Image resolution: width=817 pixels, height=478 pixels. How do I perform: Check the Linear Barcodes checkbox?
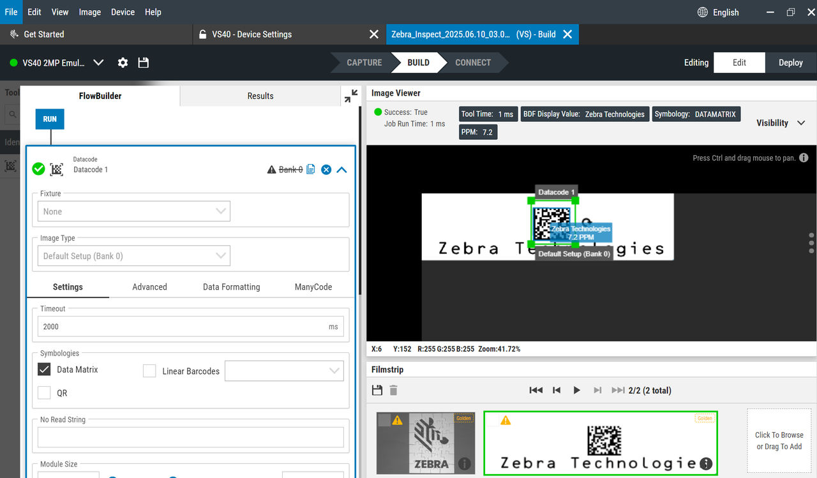[x=149, y=371]
